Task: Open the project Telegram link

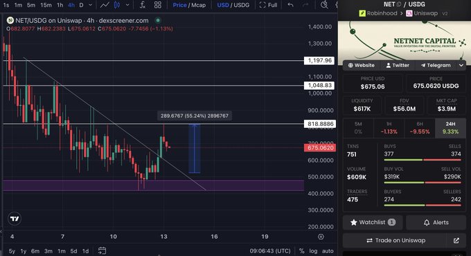Action: (436, 65)
